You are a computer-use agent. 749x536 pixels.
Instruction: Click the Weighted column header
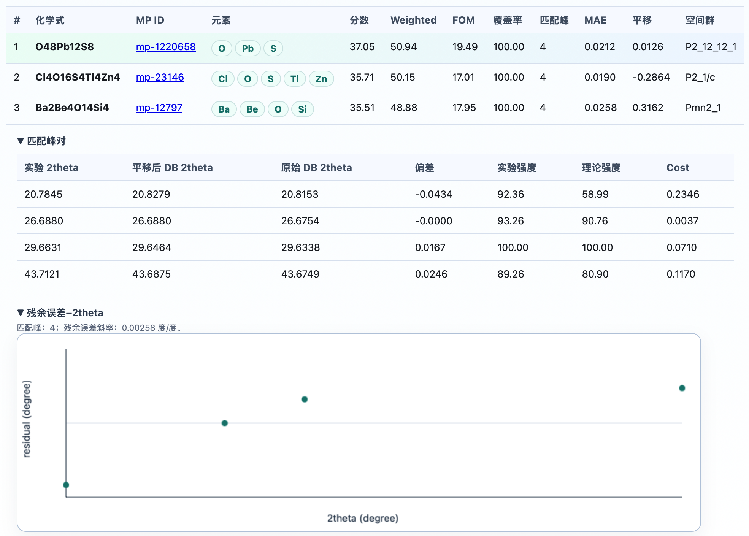click(x=414, y=20)
